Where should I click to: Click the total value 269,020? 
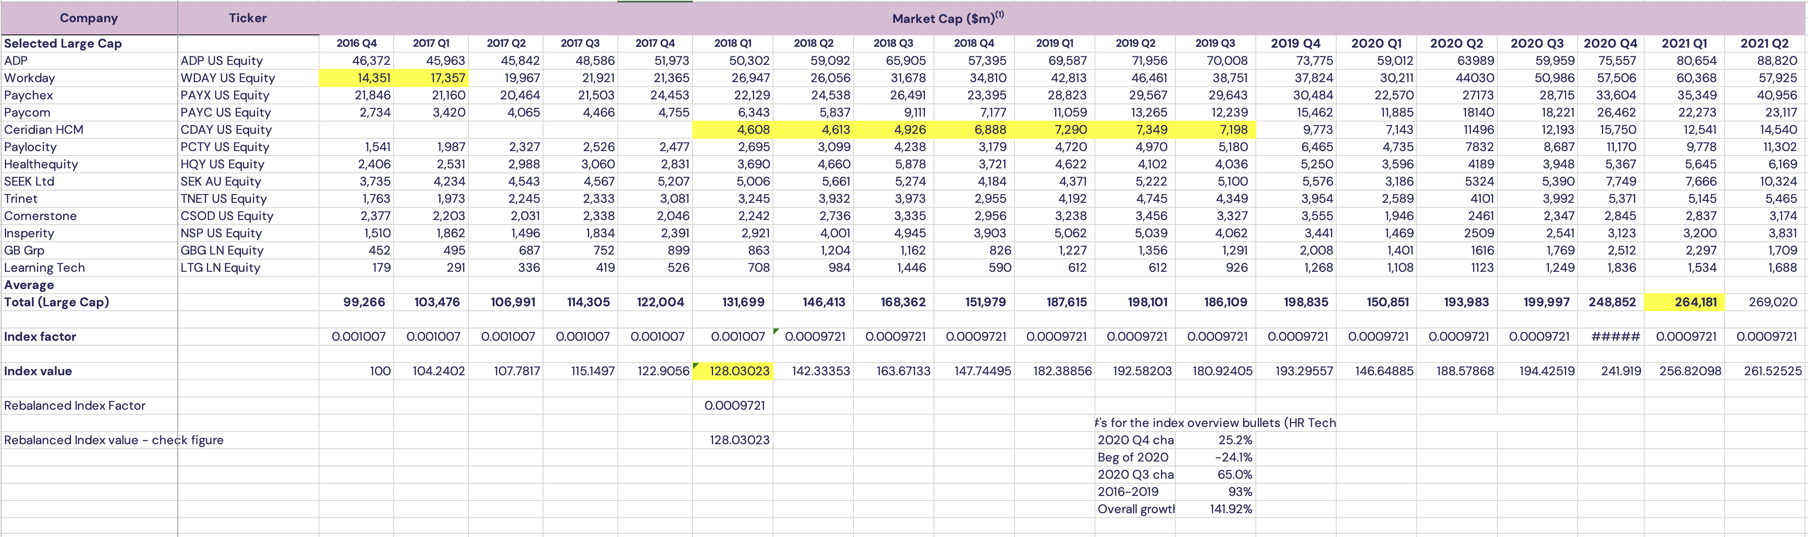pyautogui.click(x=1764, y=302)
